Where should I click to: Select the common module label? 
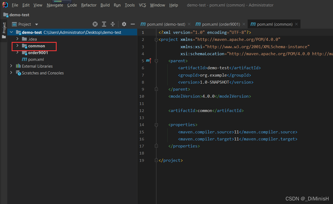(x=37, y=46)
